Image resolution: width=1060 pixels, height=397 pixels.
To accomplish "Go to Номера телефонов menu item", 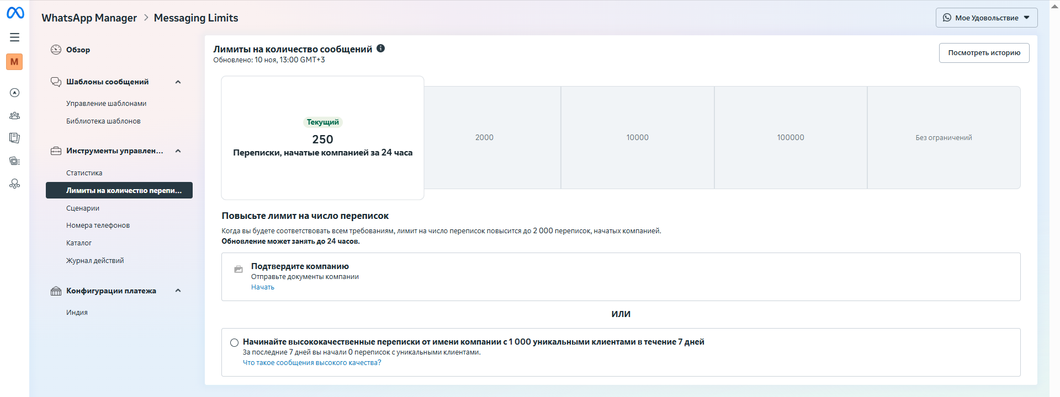I will click(98, 226).
